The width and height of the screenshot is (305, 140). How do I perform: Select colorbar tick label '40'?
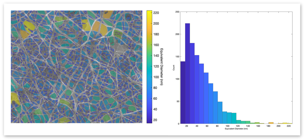pos(155,109)
